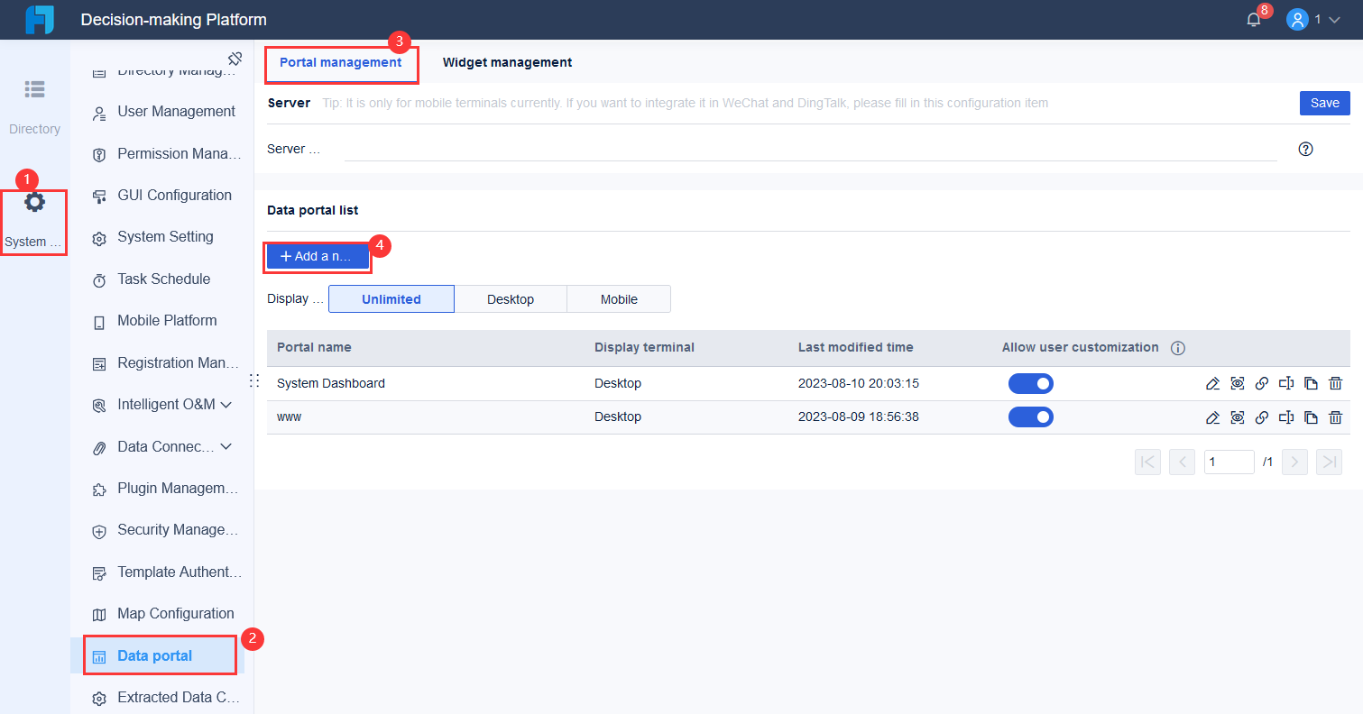Duplicate the System Dashboard portal
Image resolution: width=1363 pixels, height=714 pixels.
(x=1311, y=383)
